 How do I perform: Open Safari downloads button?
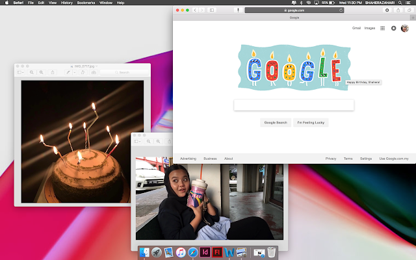[387, 10]
